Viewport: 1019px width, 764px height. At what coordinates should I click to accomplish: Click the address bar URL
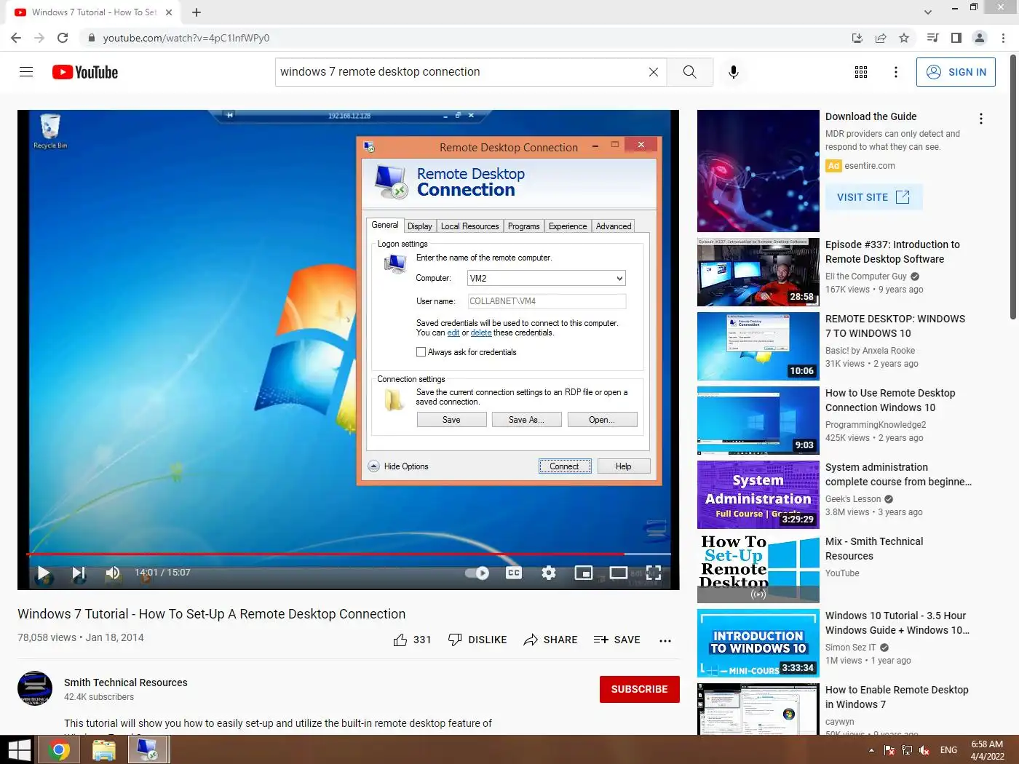point(186,38)
